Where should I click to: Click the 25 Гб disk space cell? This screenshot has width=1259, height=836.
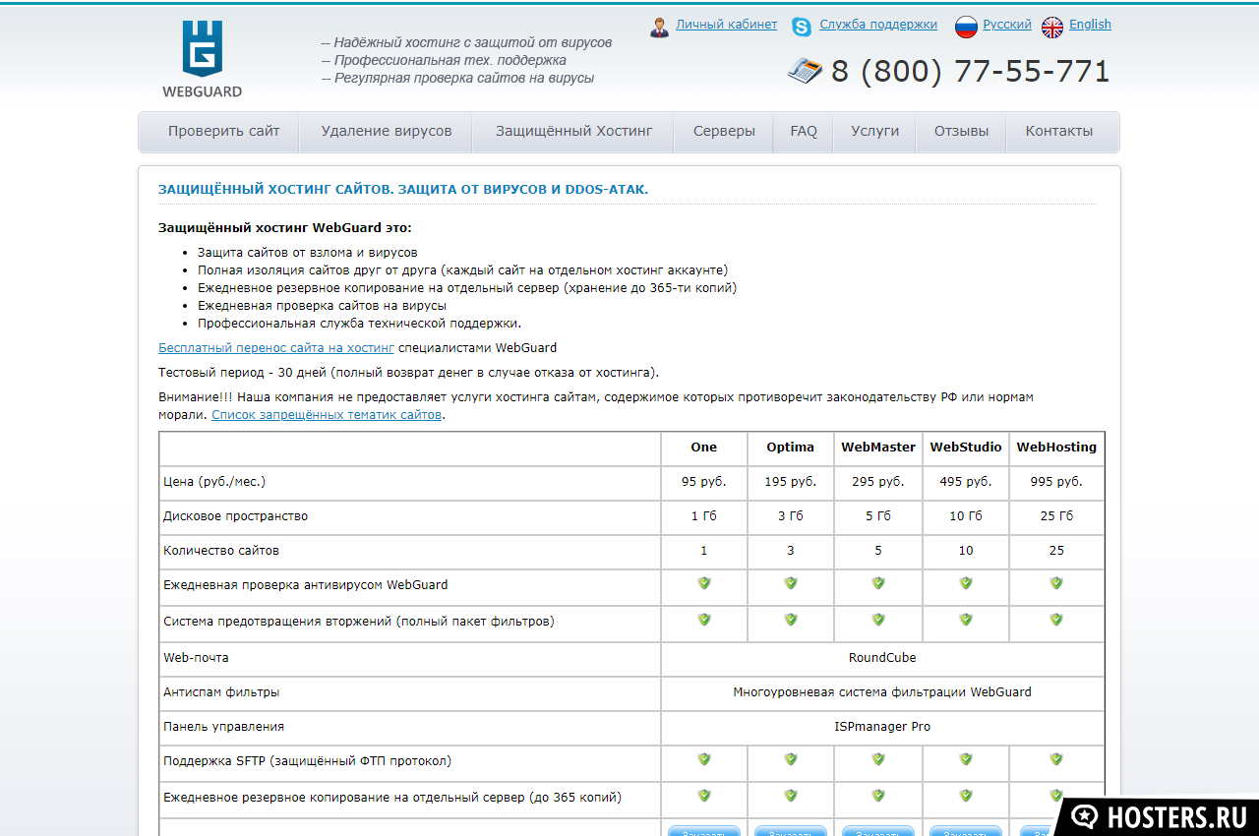pos(1056,516)
